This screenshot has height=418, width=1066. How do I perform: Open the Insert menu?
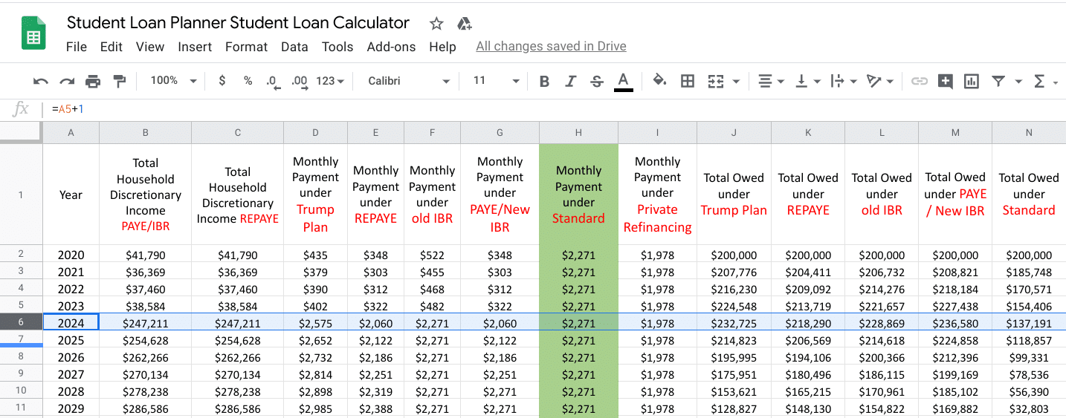[x=195, y=47]
